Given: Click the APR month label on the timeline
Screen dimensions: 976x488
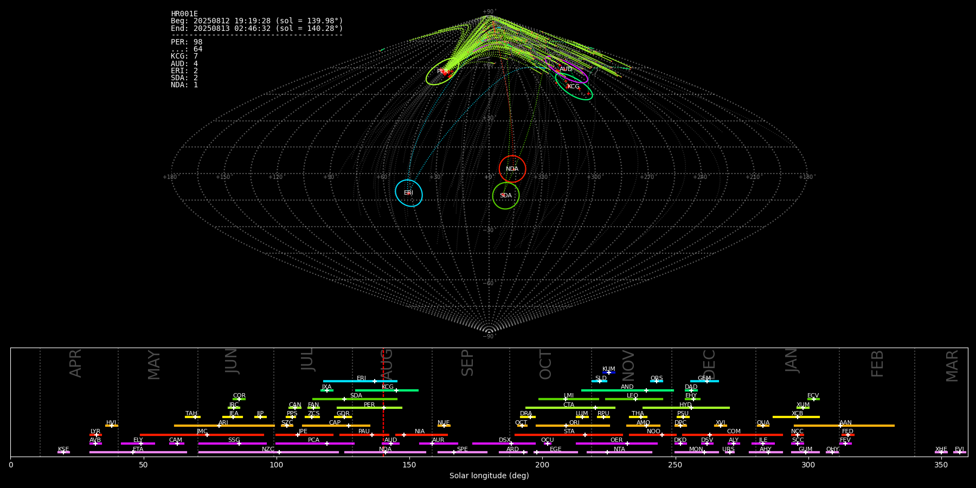Looking at the screenshot, I should pos(75,363).
